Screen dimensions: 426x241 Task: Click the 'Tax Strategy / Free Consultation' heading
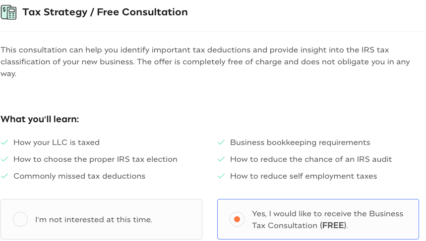(105, 12)
